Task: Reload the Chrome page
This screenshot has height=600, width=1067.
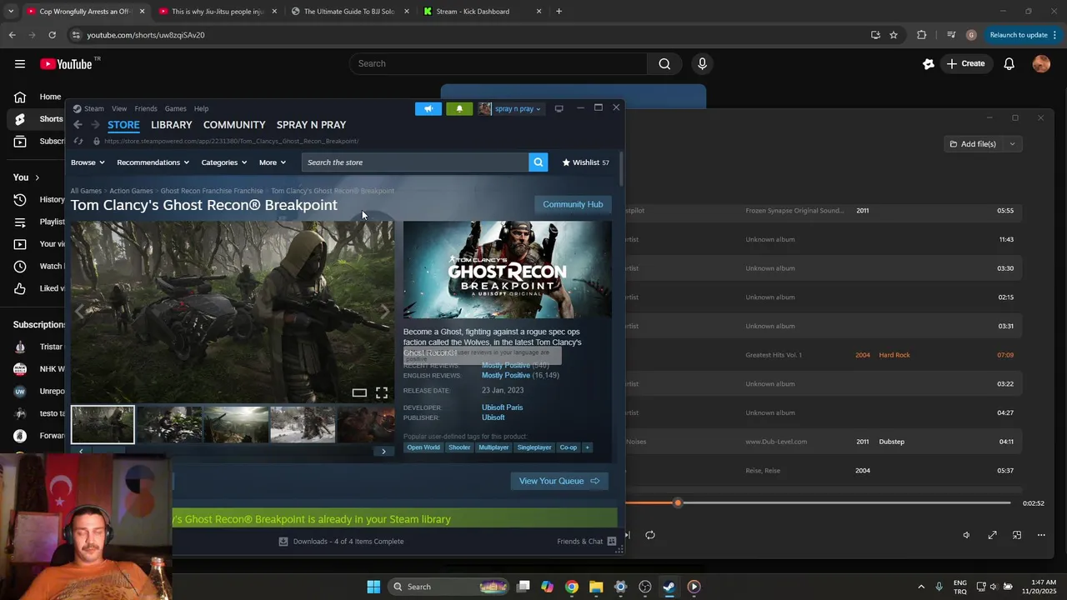Action: click(x=52, y=35)
